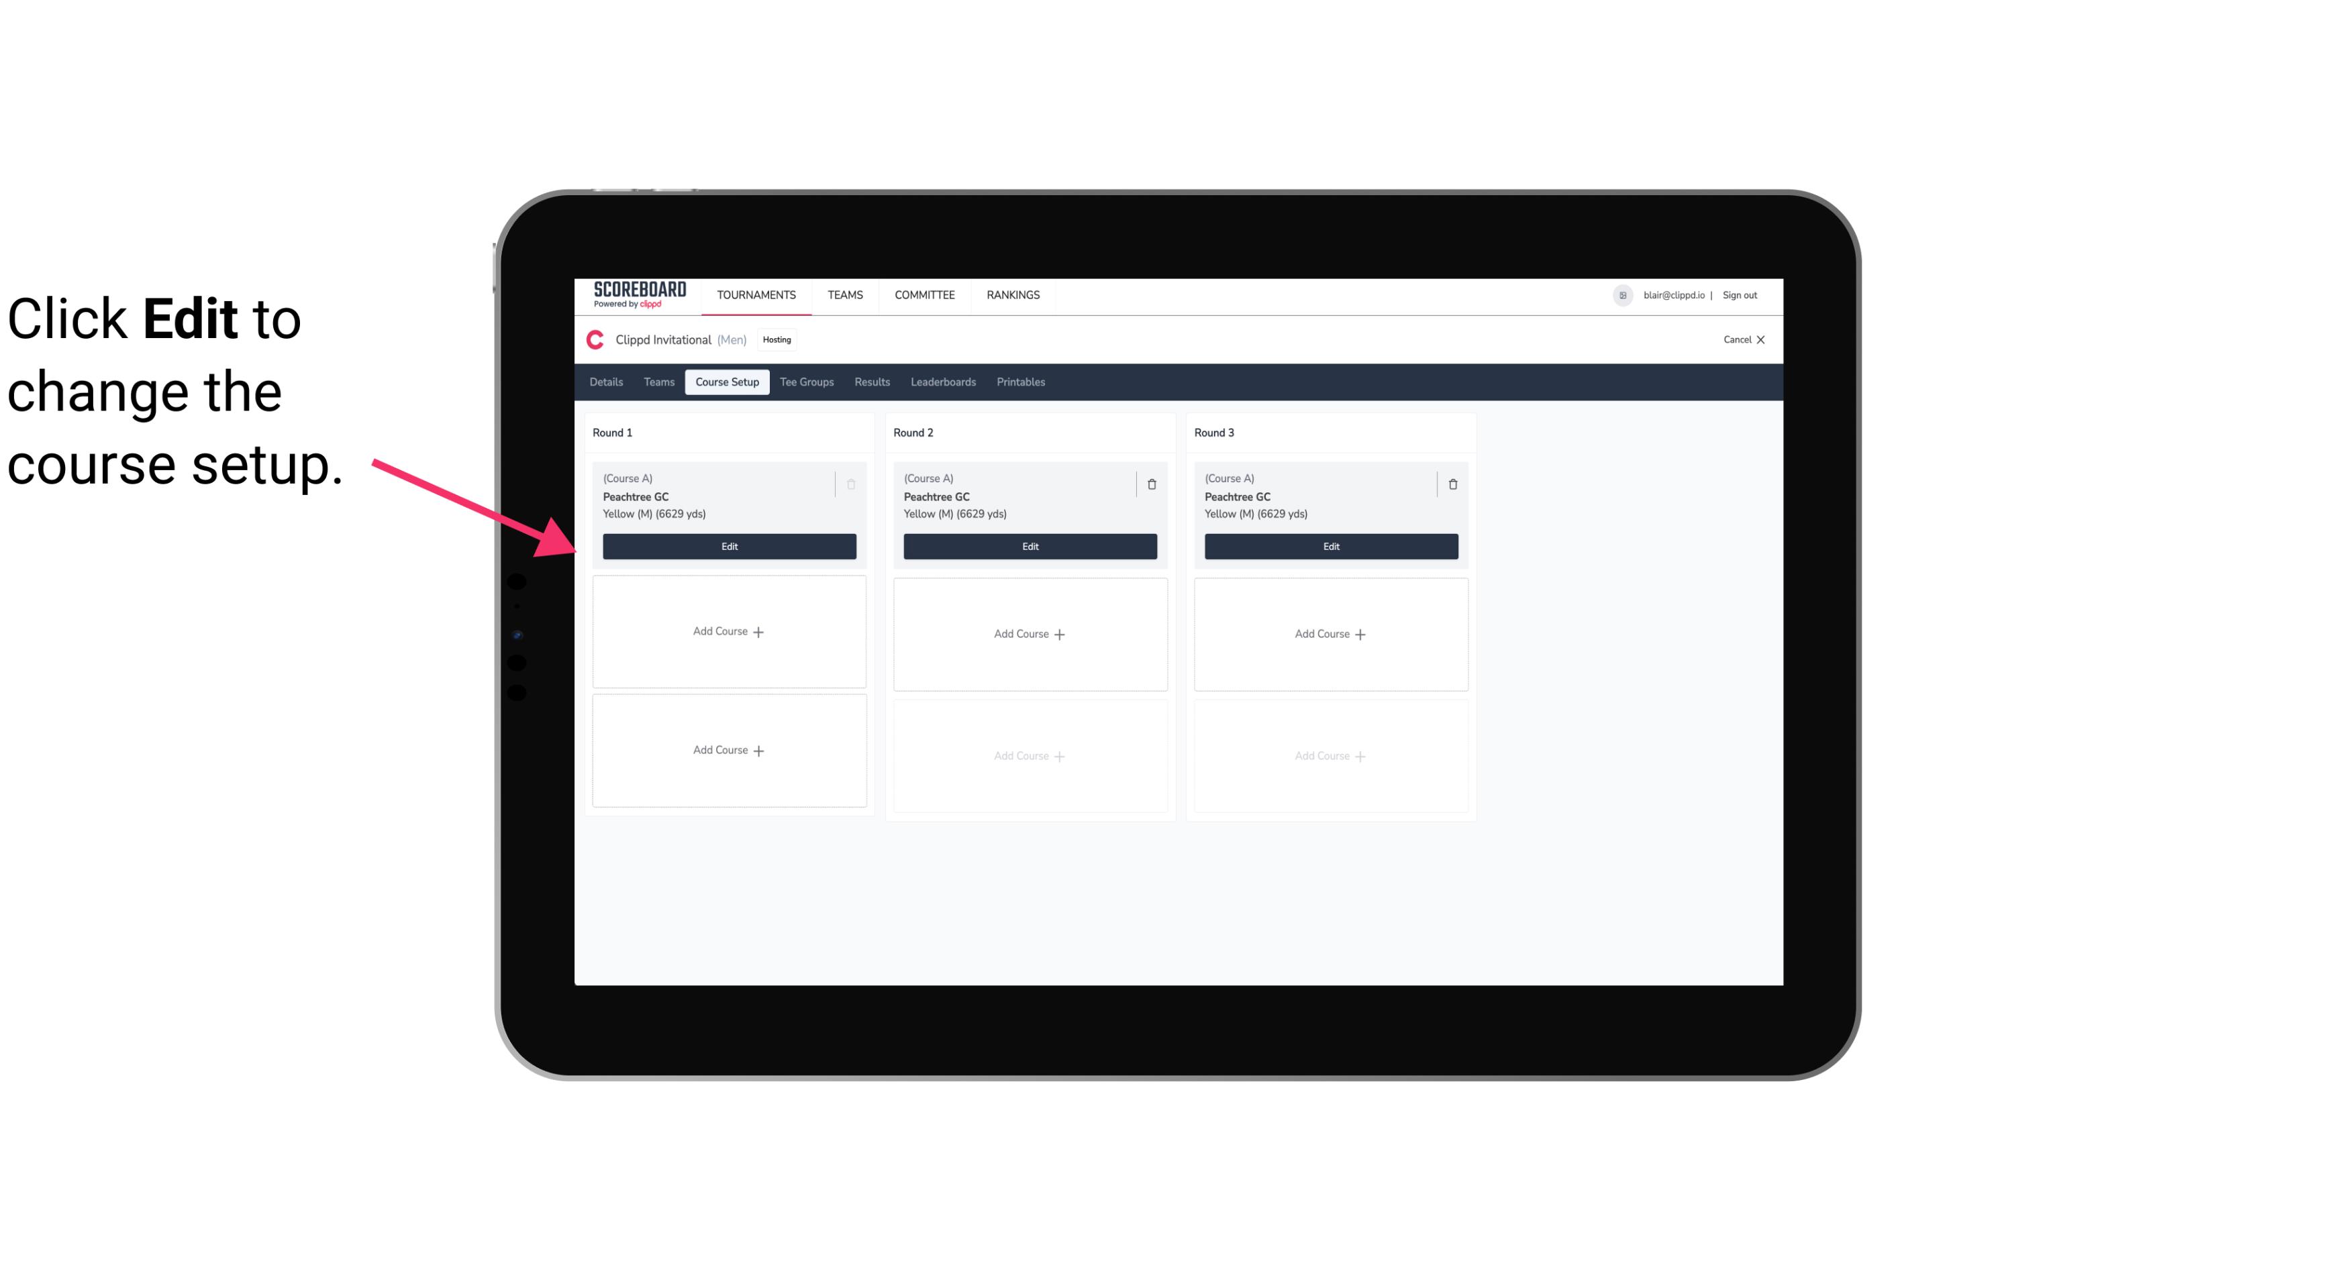Click delete icon for Round 2 course card
The width and height of the screenshot is (2349, 1263).
(1150, 484)
